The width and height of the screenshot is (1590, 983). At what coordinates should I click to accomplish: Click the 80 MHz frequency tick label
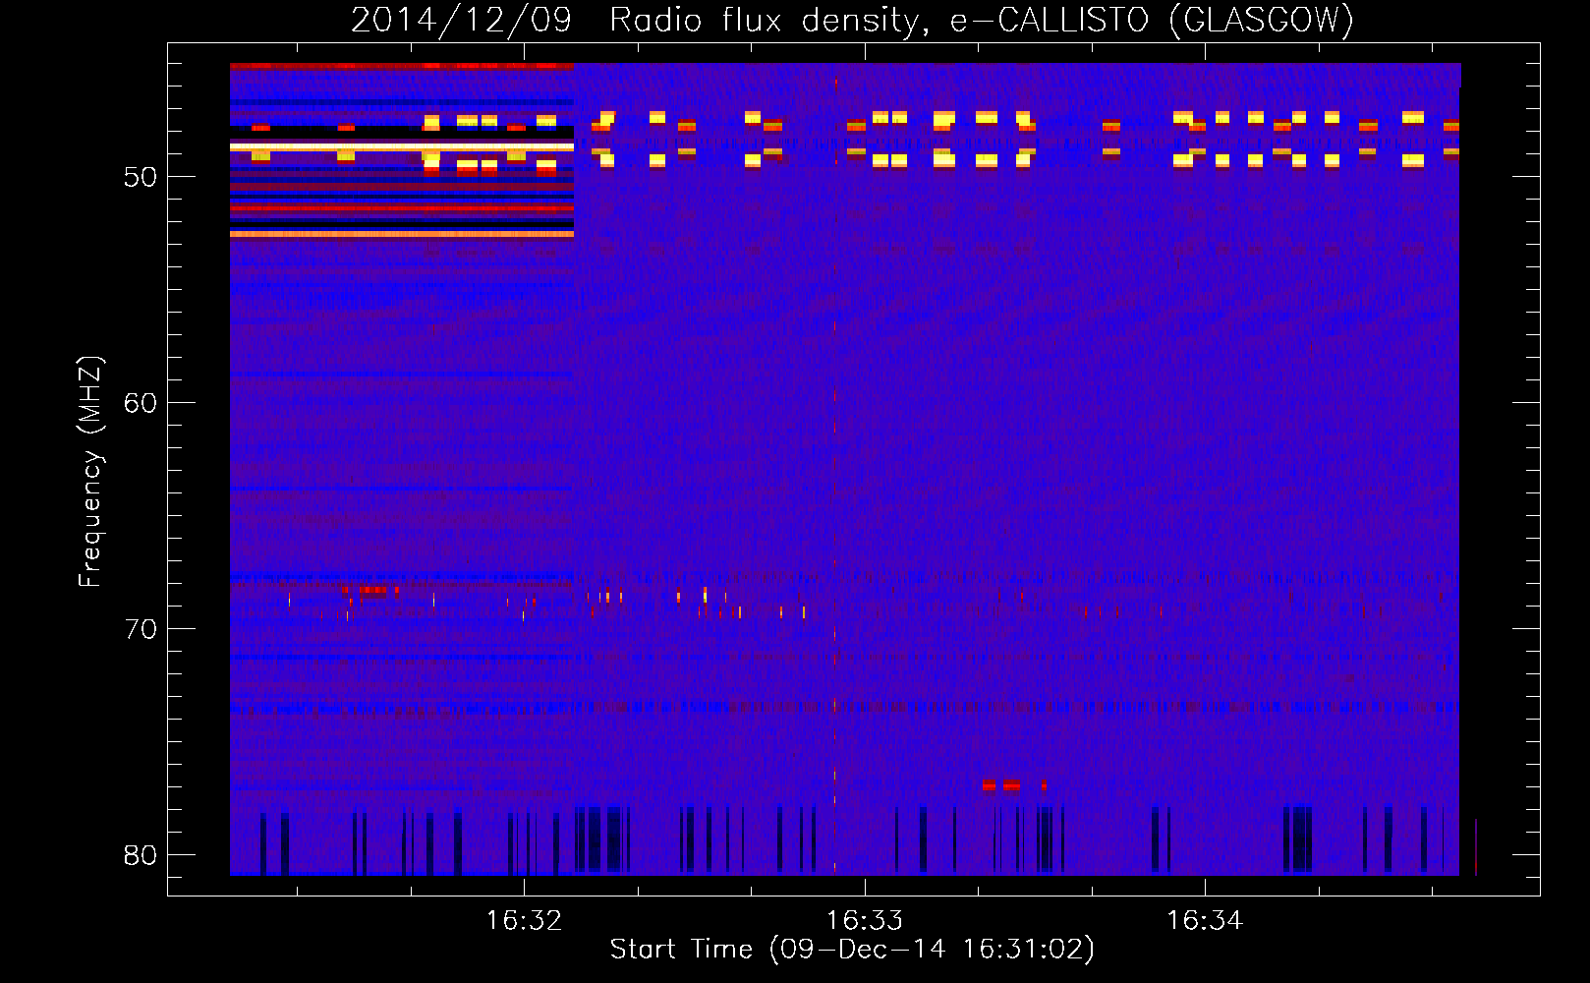[141, 855]
